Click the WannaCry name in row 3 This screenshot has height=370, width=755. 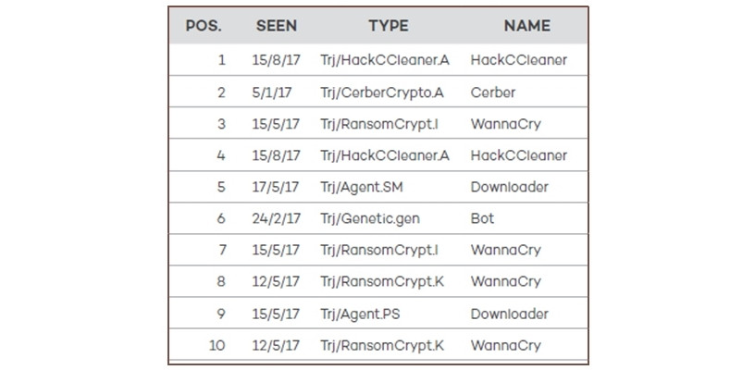pyautogui.click(x=505, y=124)
